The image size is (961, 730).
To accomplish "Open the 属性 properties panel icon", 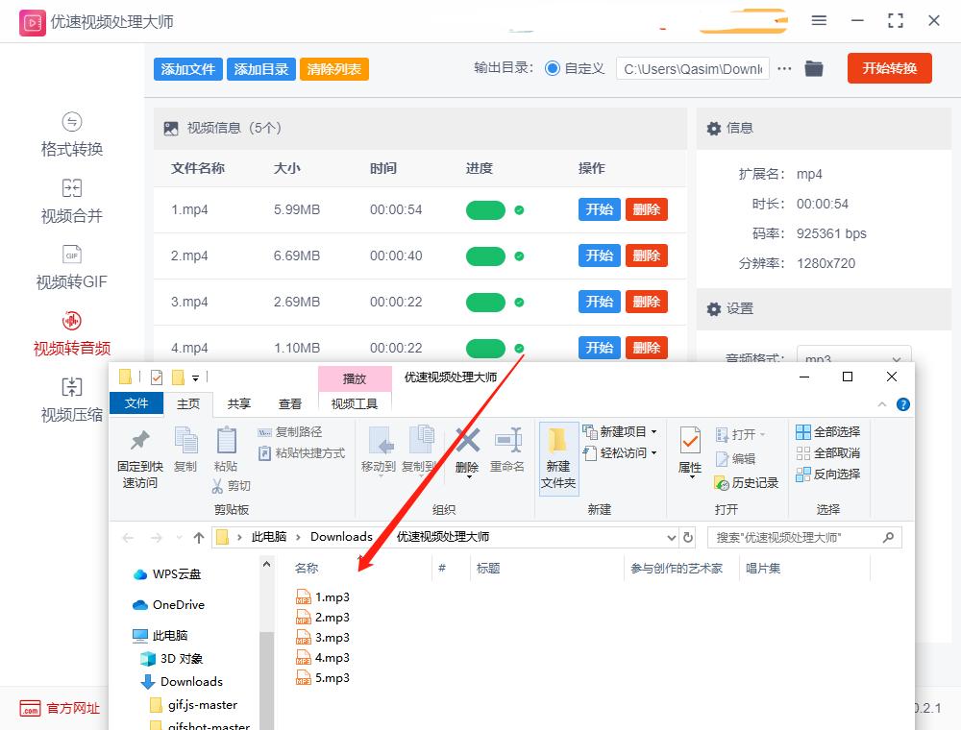I will pyautogui.click(x=690, y=451).
